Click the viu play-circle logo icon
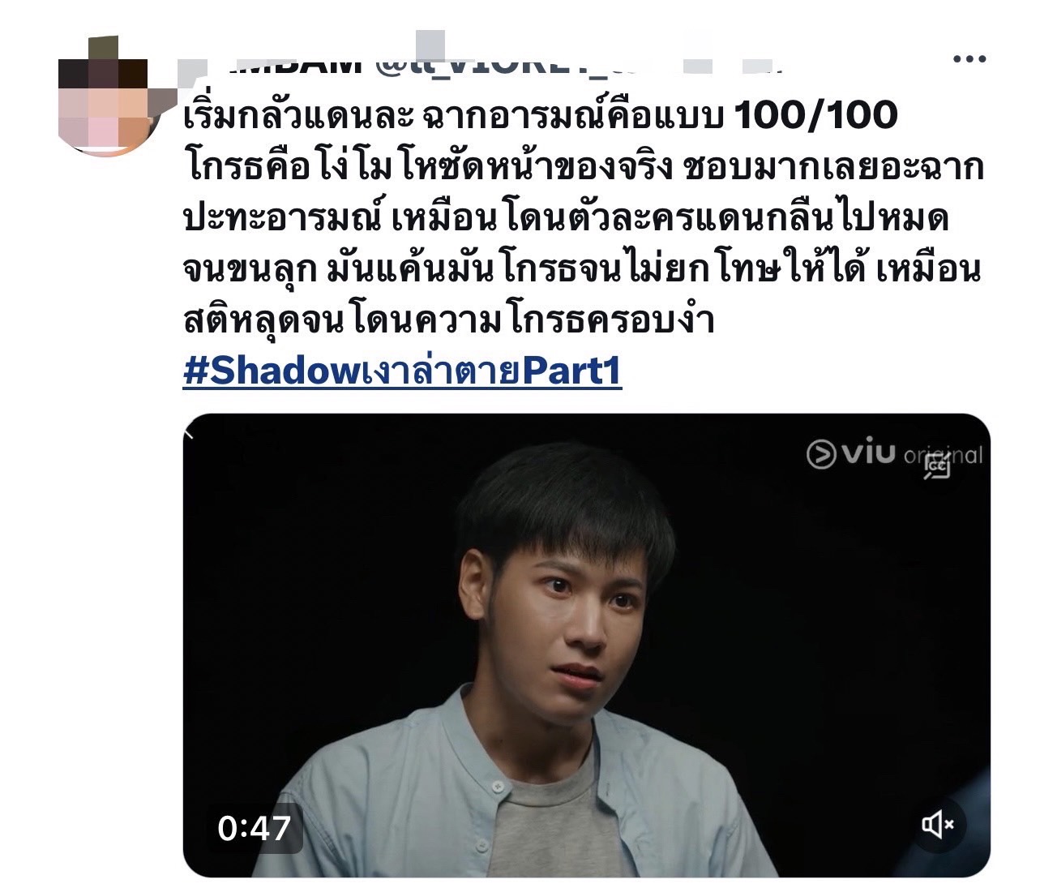Image resolution: width=1040 pixels, height=888 pixels. (x=821, y=454)
